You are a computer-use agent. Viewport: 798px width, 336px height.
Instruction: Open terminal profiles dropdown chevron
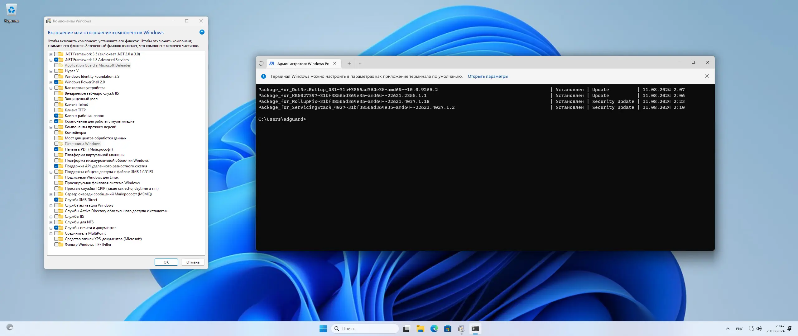(x=360, y=63)
